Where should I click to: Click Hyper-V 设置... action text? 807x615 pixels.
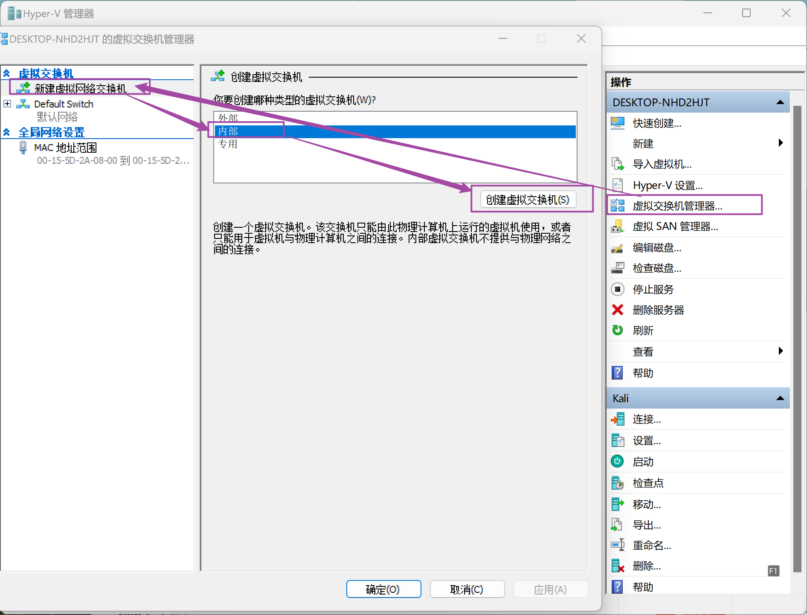point(668,186)
